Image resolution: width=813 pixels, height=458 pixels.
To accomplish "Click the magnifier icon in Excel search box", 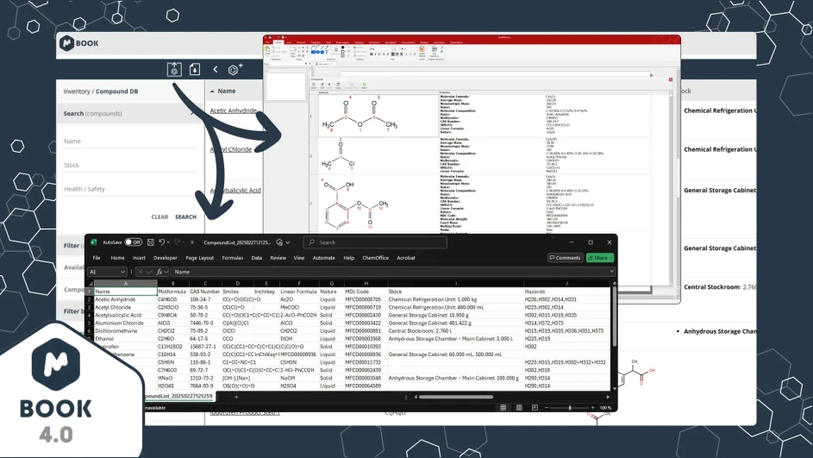I will pyautogui.click(x=311, y=242).
